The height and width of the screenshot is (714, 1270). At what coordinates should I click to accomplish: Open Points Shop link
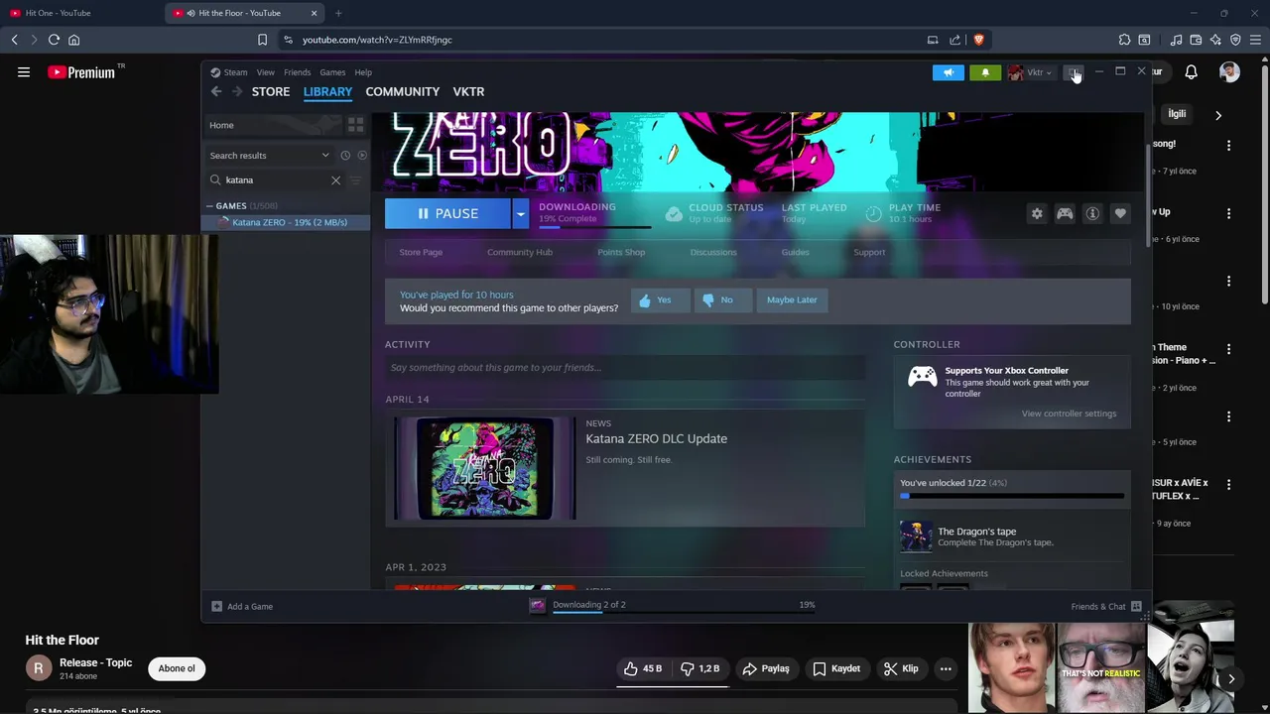tap(621, 252)
